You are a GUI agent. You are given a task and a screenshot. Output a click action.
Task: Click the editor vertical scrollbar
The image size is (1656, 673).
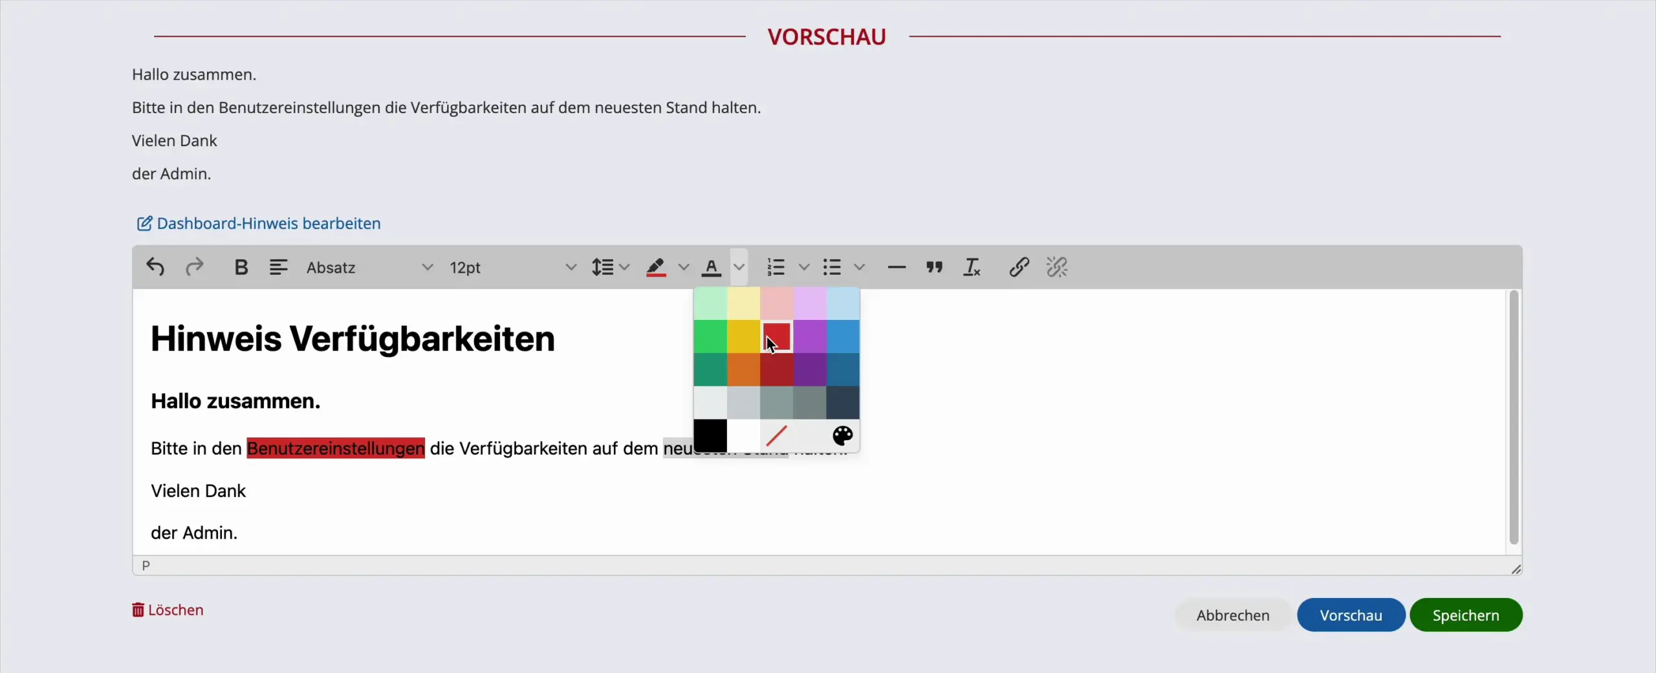tap(1514, 418)
